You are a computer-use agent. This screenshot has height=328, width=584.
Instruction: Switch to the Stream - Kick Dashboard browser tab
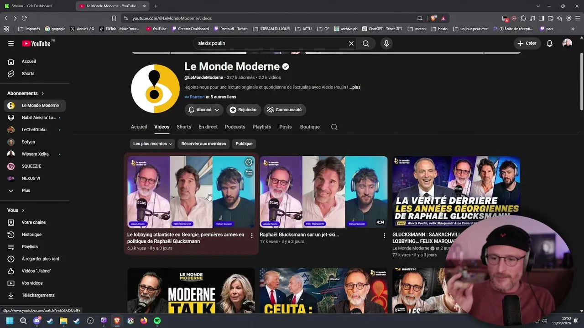[37, 6]
